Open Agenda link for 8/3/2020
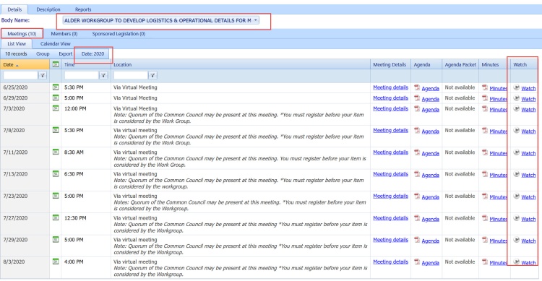This screenshot has height=281, width=542. pyautogui.click(x=431, y=263)
